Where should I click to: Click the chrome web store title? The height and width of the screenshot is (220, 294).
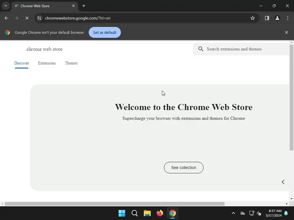click(x=45, y=49)
